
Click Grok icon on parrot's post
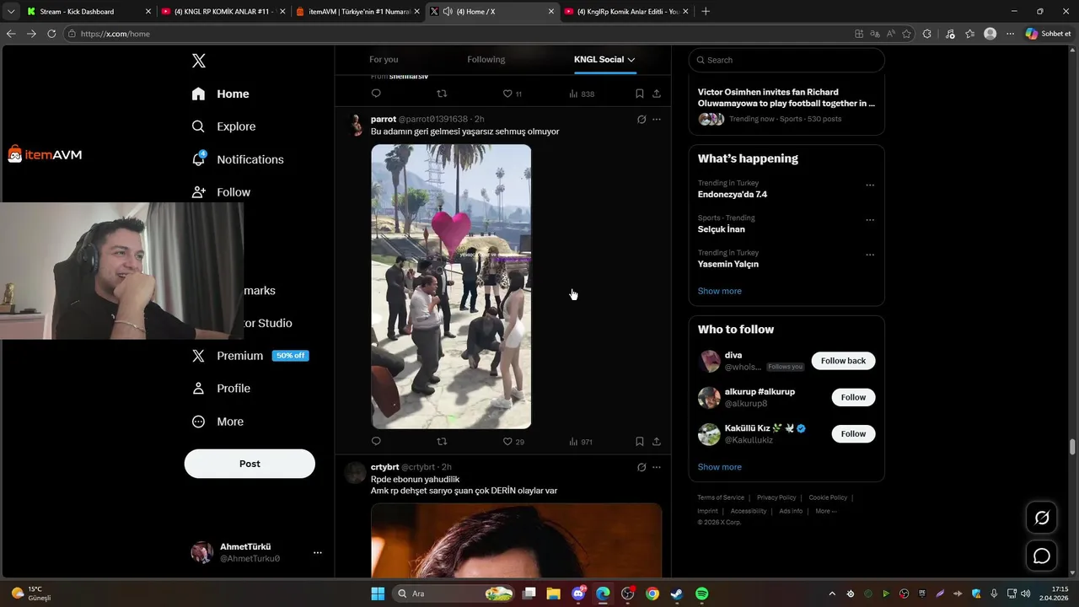641,119
